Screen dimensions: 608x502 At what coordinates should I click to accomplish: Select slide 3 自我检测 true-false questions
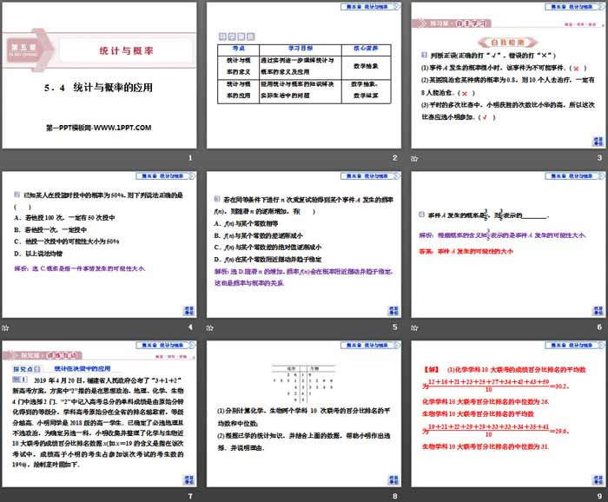508,76
